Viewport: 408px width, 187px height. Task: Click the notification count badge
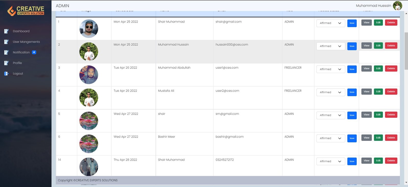point(34,52)
